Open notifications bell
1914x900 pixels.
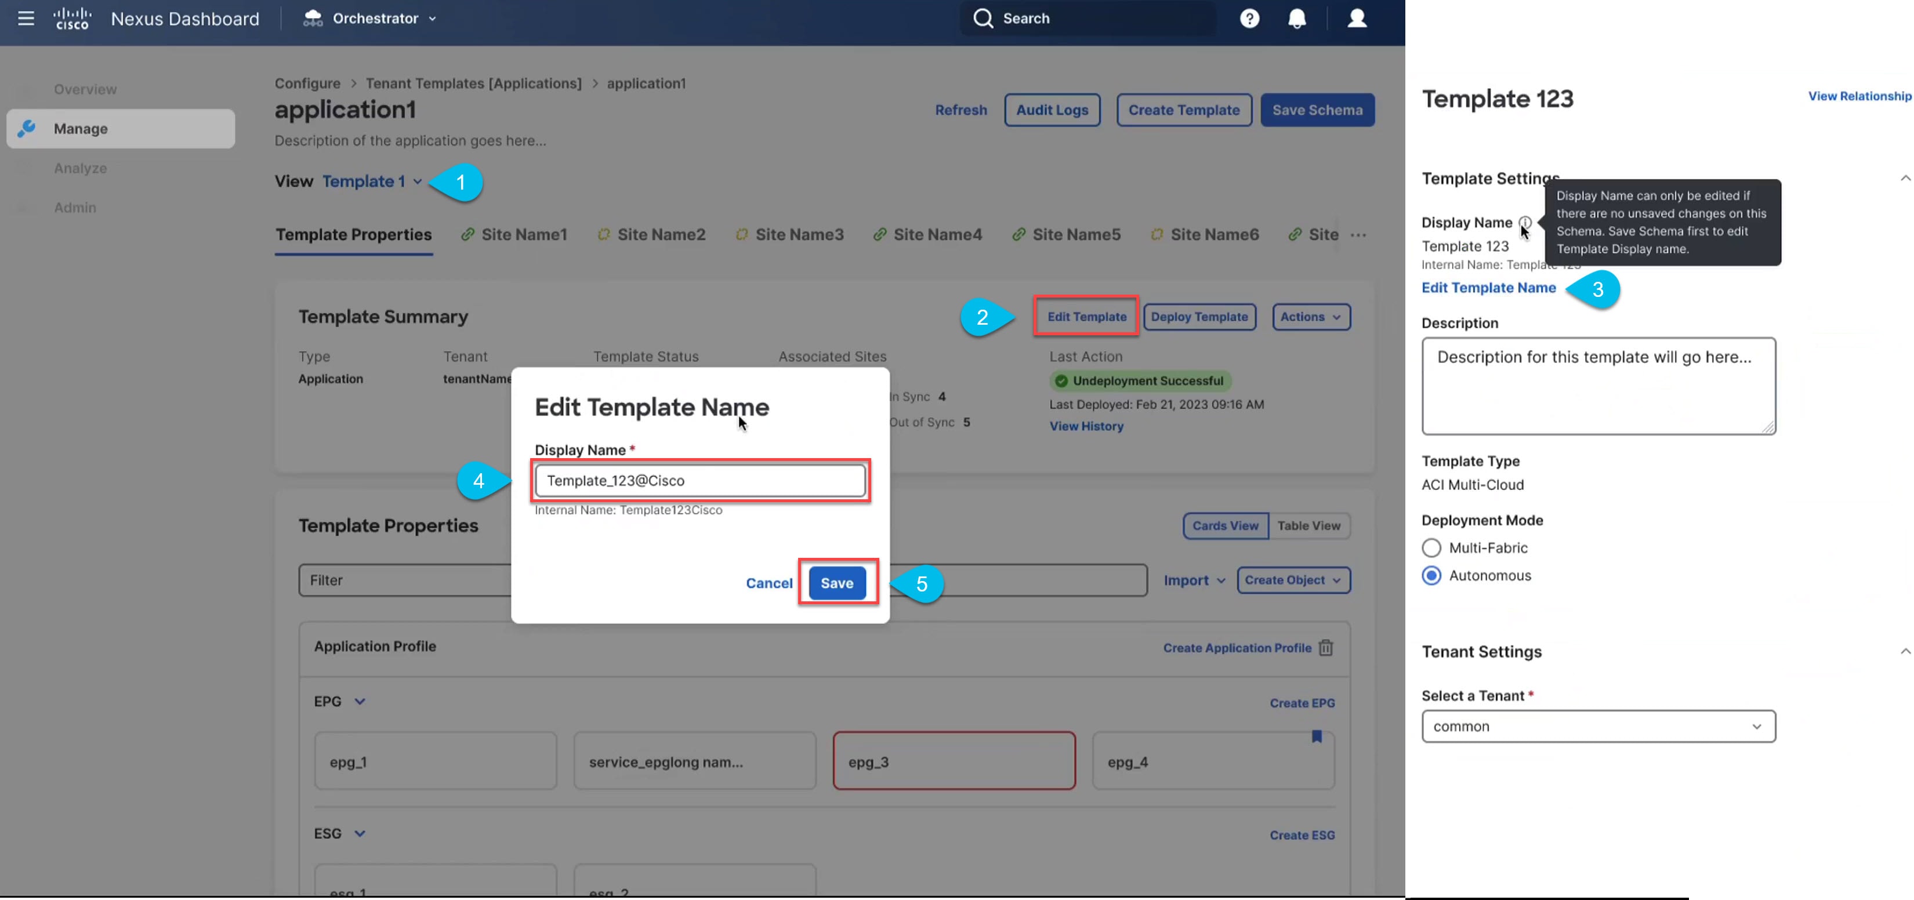click(1296, 19)
